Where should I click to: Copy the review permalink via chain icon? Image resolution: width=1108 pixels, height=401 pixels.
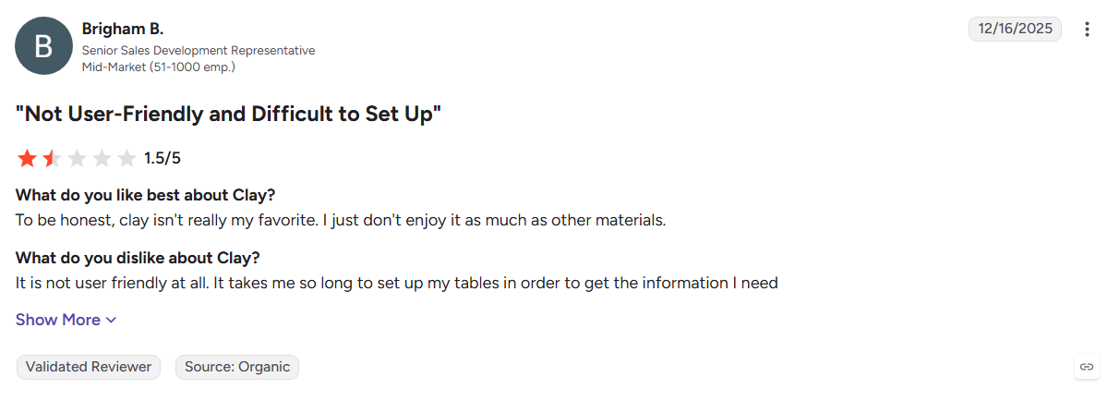coord(1086,367)
